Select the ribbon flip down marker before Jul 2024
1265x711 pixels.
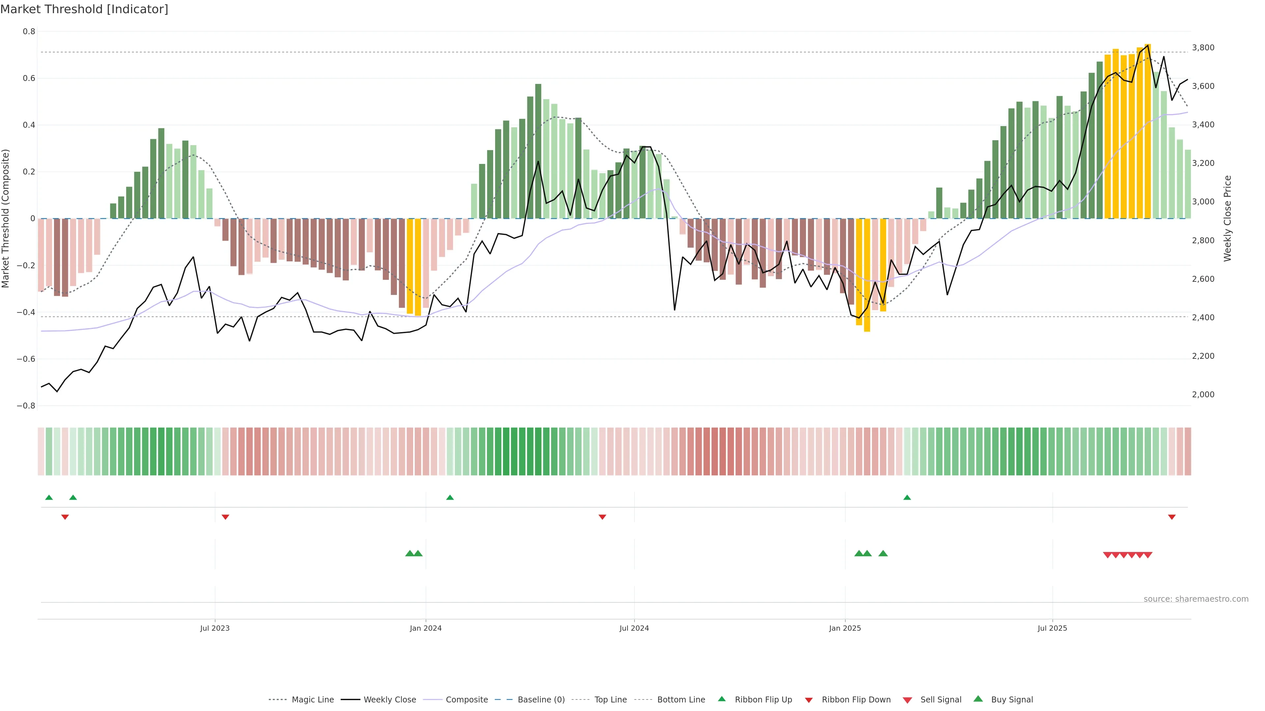[x=602, y=517]
